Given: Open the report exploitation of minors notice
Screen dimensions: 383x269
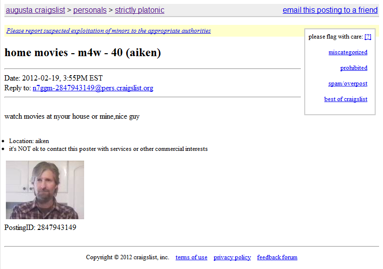Looking at the screenshot, I should pos(109,31).
